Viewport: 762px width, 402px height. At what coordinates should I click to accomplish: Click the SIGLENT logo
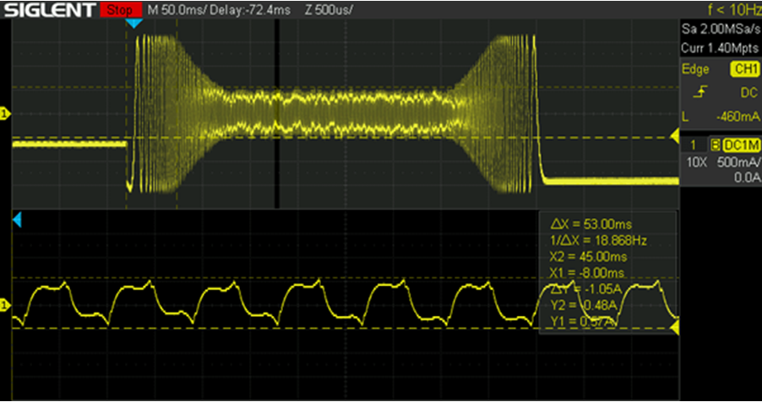point(48,10)
